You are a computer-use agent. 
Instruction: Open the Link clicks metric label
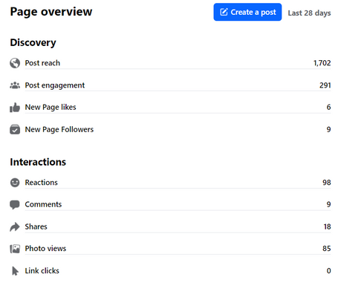(x=42, y=271)
